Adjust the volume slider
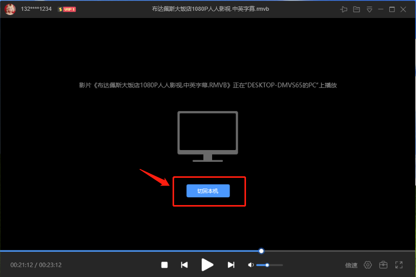This screenshot has height=277, width=416. point(270,265)
